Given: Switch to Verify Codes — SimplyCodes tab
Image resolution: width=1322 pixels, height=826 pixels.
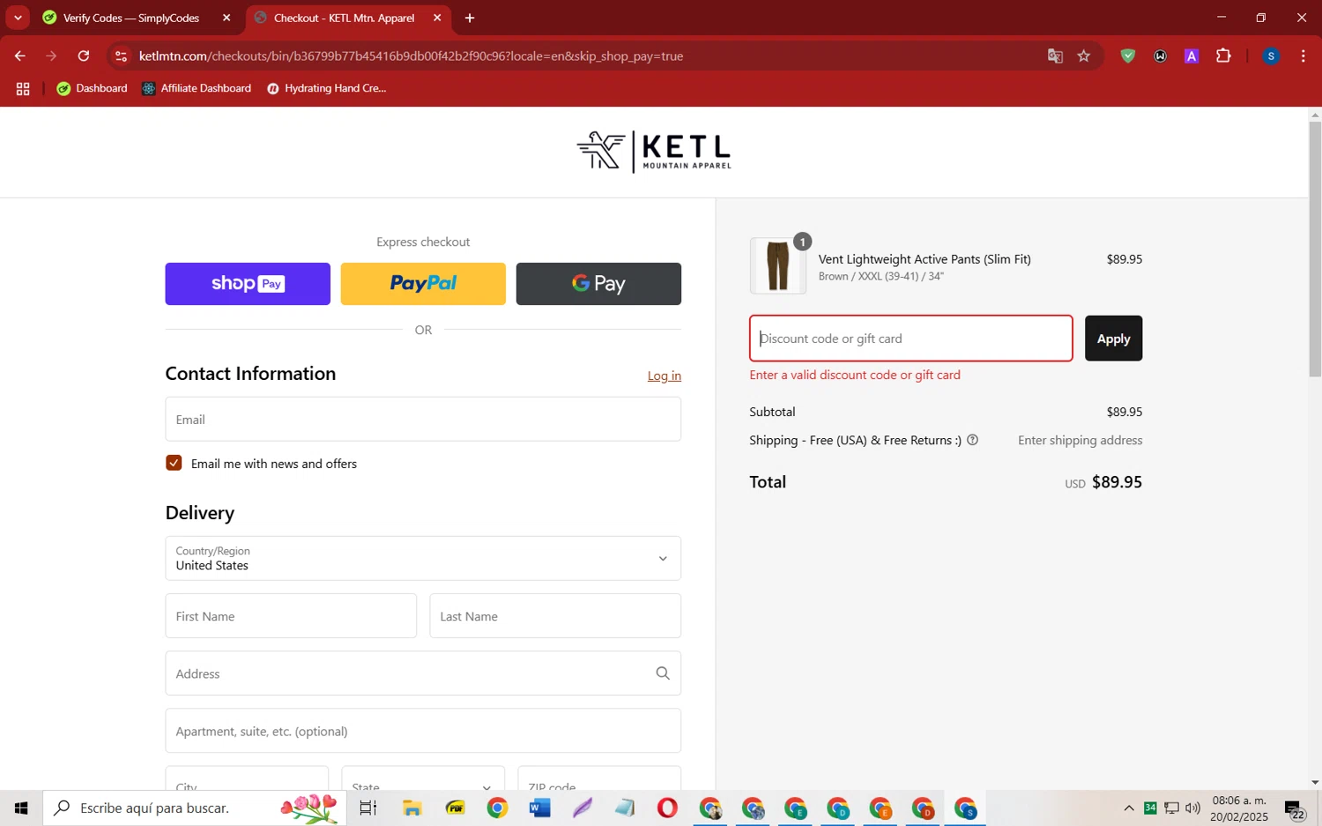Looking at the screenshot, I should [x=131, y=18].
